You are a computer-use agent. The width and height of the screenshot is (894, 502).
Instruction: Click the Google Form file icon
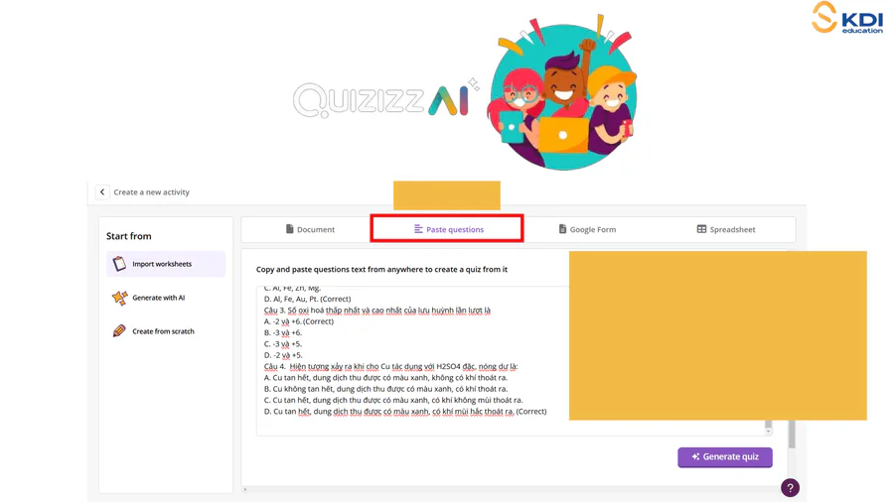tap(562, 229)
